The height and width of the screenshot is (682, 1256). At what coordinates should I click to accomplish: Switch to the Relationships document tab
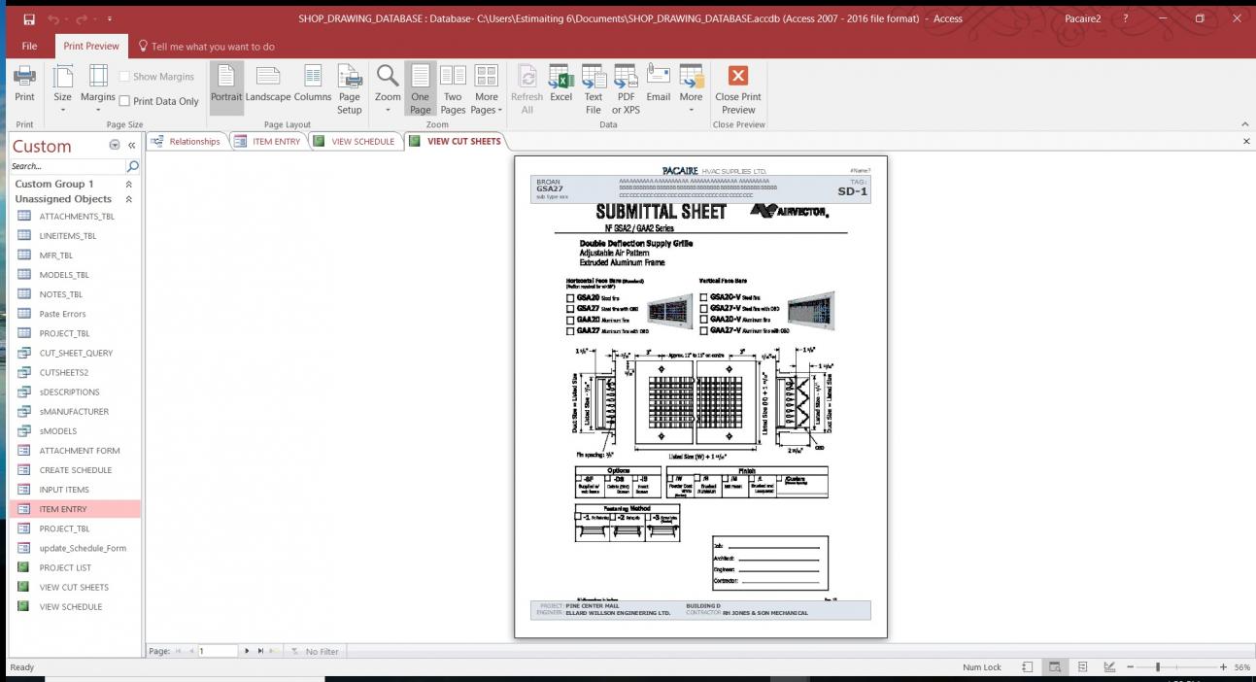pyautogui.click(x=187, y=142)
